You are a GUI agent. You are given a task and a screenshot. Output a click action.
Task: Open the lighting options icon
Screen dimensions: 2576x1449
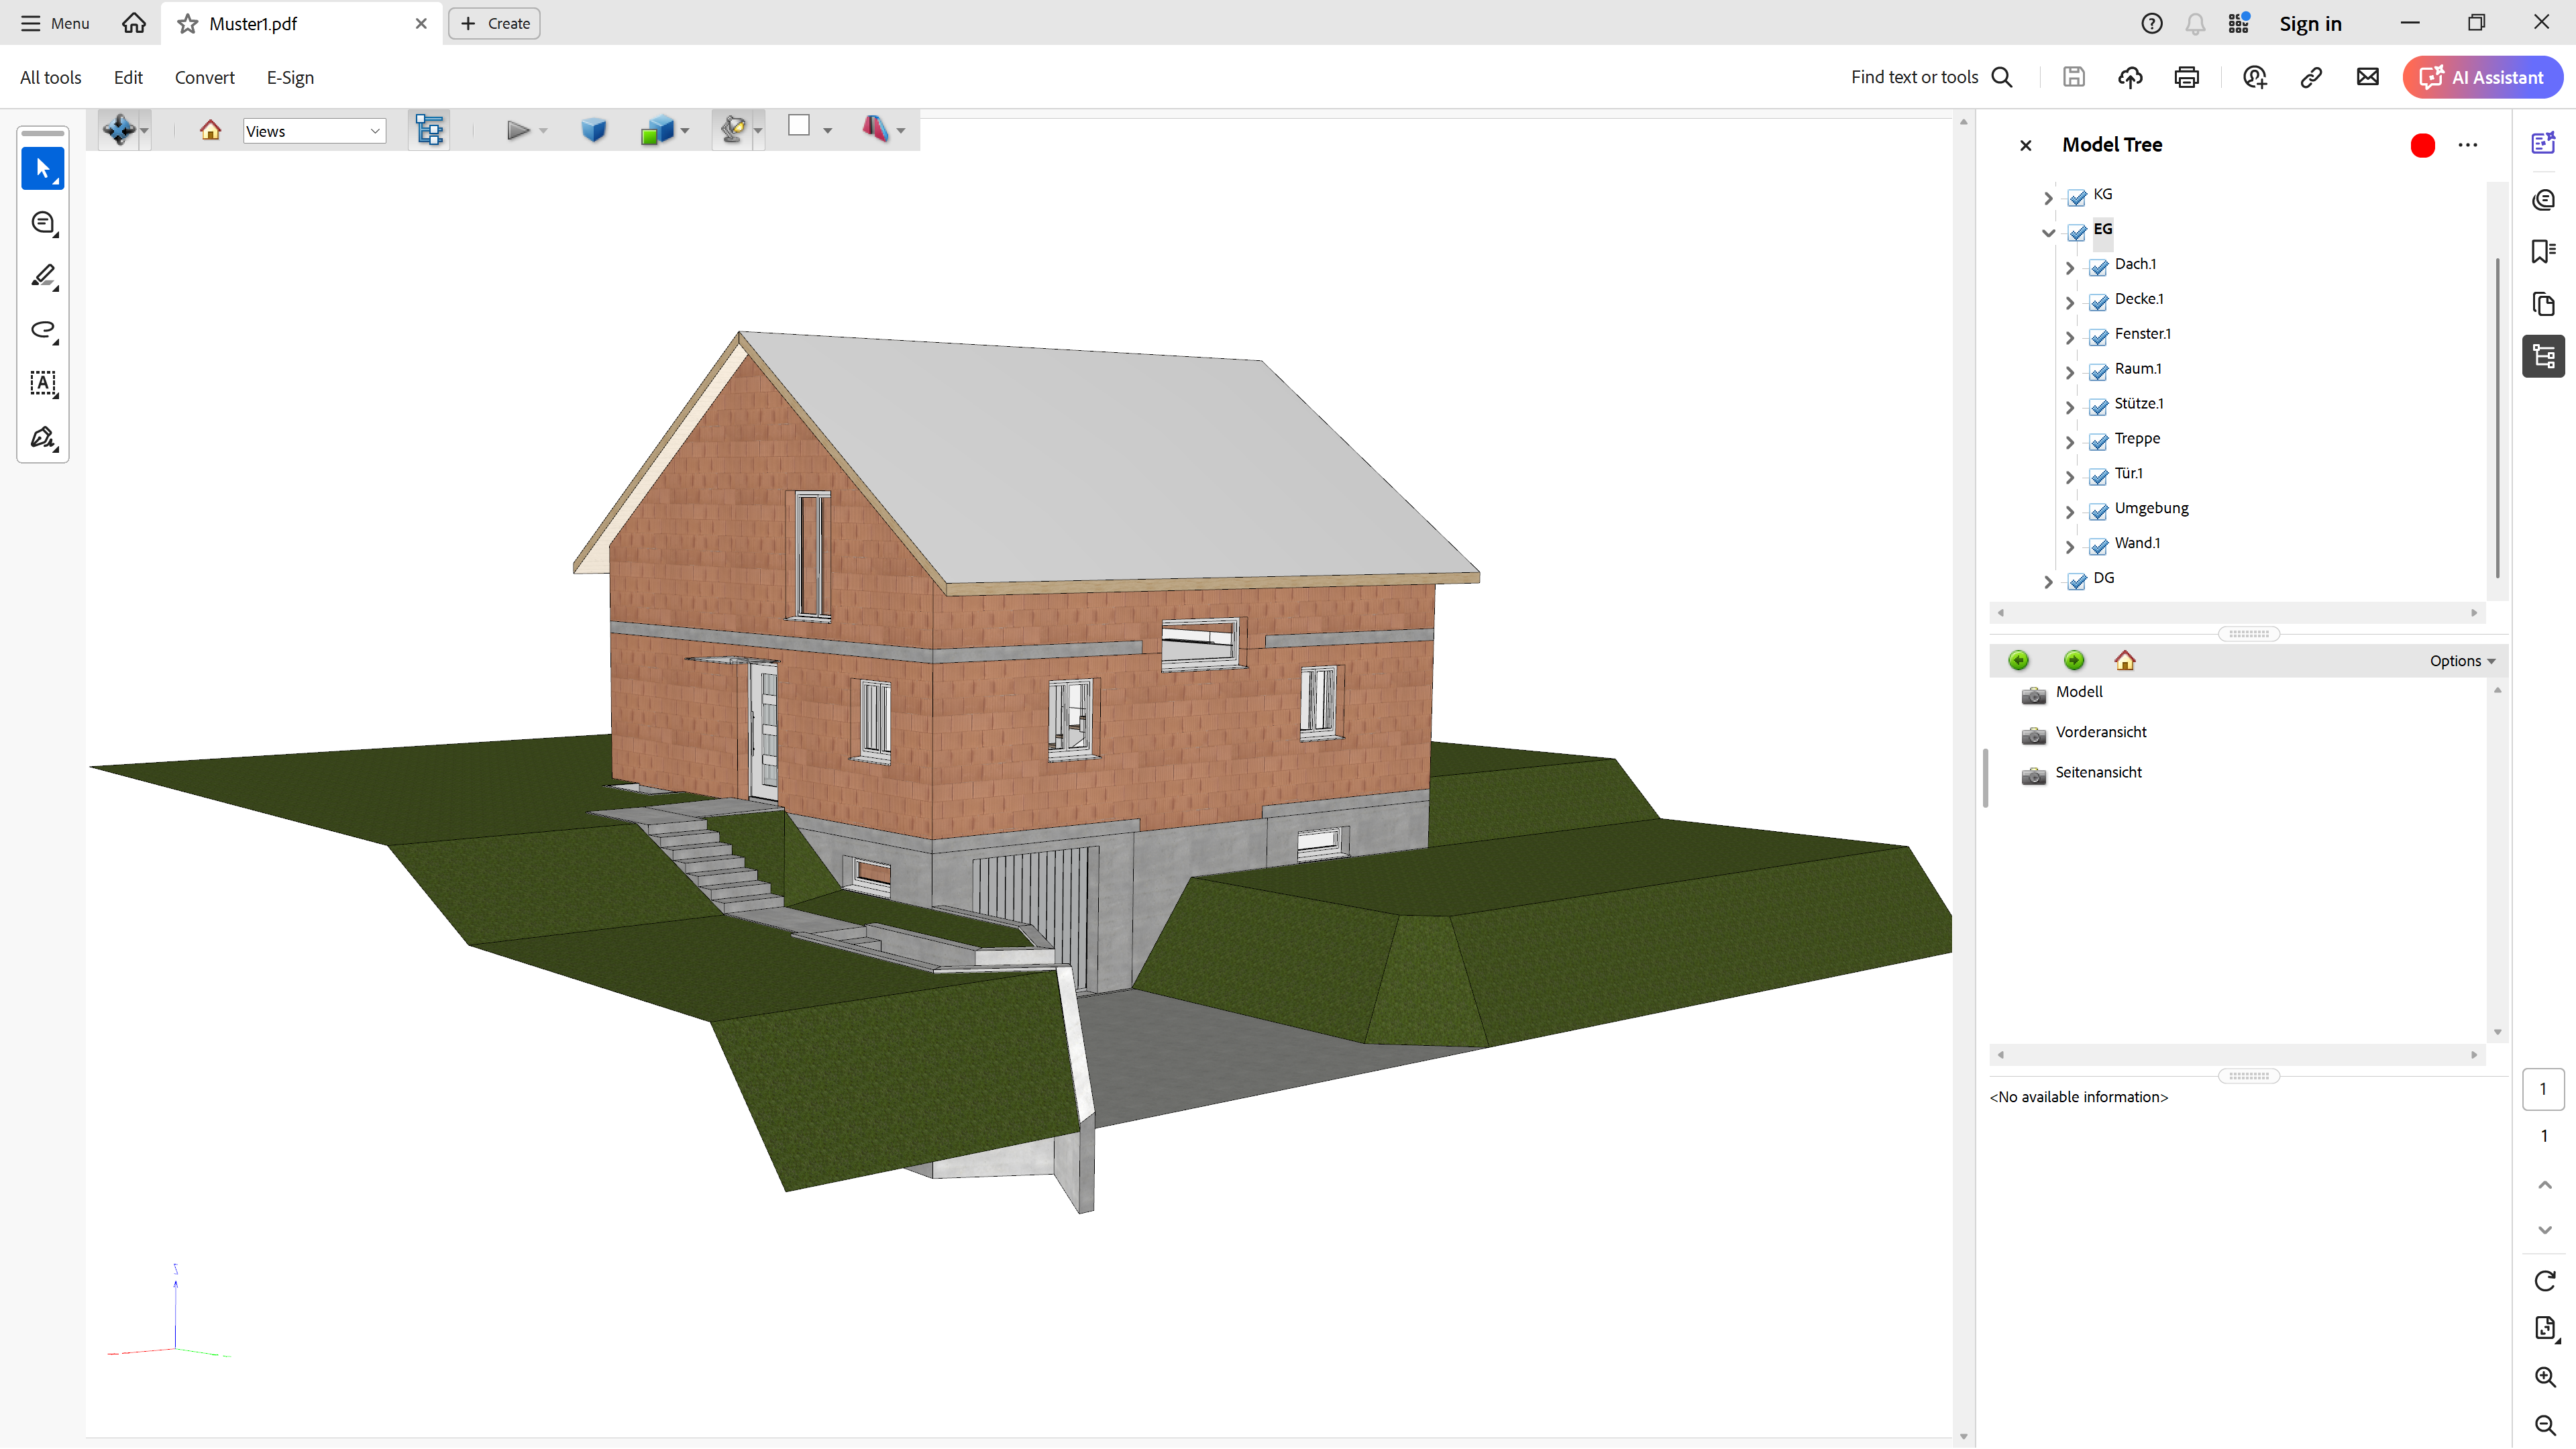click(x=734, y=130)
